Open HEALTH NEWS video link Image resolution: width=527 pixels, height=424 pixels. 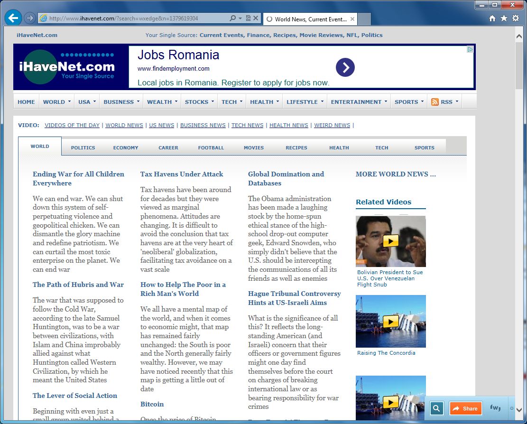(x=289, y=125)
